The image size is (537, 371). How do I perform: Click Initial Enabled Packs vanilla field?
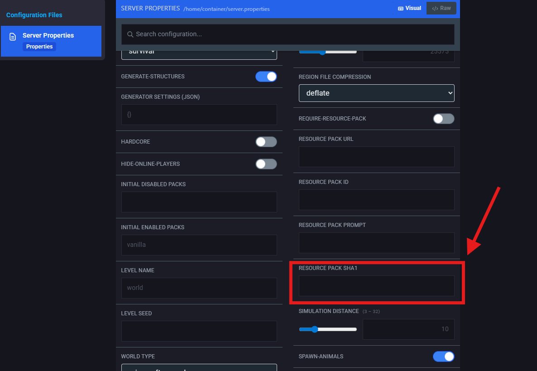click(x=199, y=245)
